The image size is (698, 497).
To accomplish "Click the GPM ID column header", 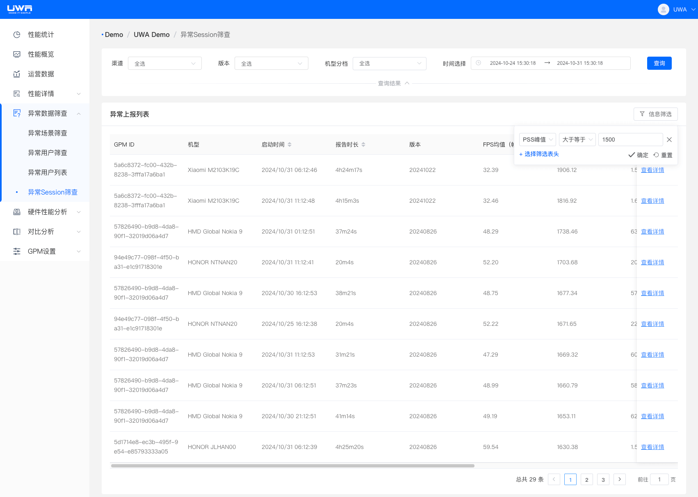I will [124, 144].
